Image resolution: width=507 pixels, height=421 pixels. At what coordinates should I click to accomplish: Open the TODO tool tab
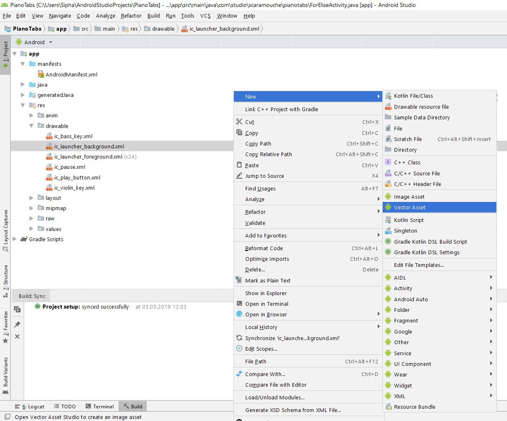click(x=65, y=406)
